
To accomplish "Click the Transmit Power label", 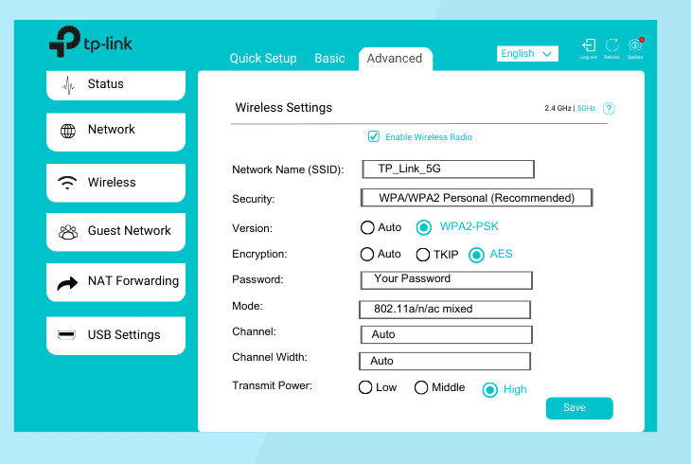I will click(x=272, y=386).
